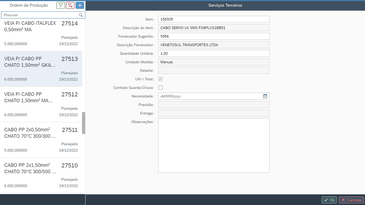Select production order 27510

[x=41, y=175]
